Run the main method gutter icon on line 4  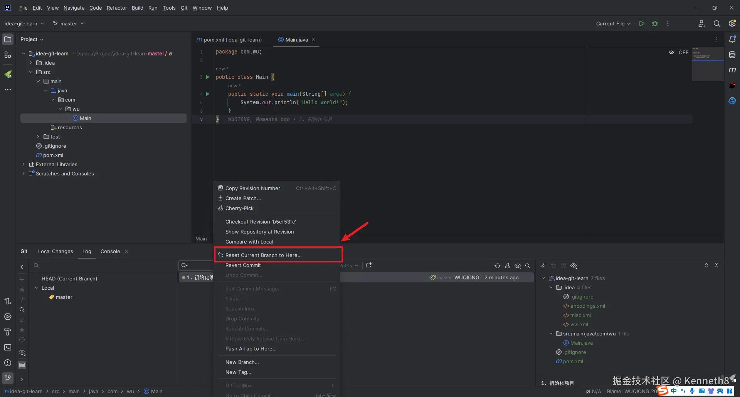tap(207, 94)
